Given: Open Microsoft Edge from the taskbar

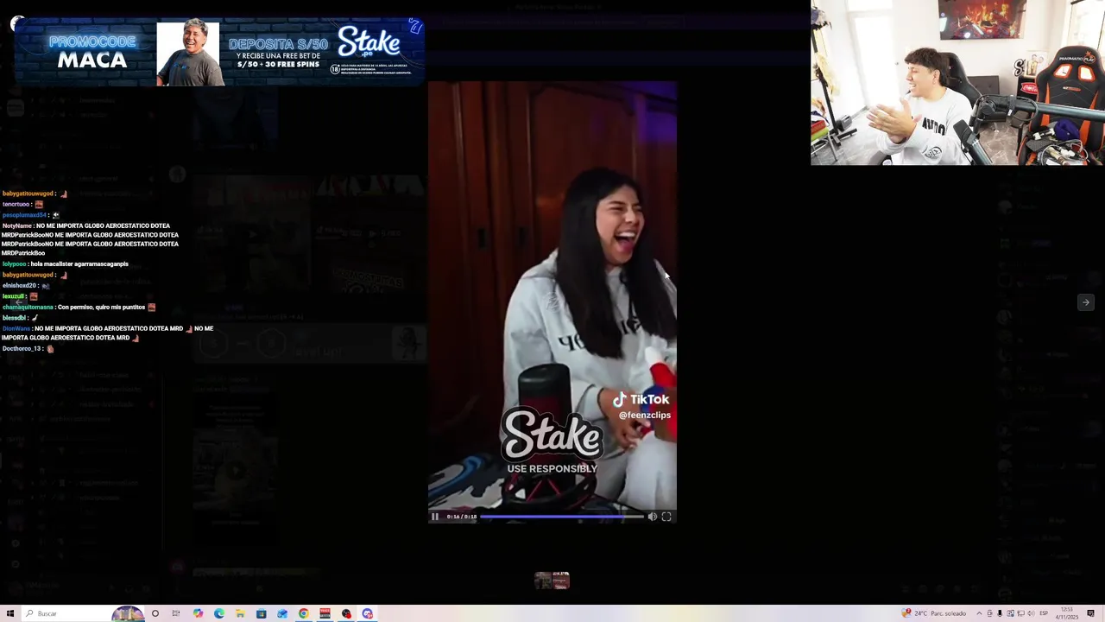Looking at the screenshot, I should coord(218,613).
